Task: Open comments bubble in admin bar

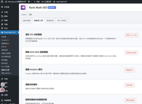Action: pos(29,2)
